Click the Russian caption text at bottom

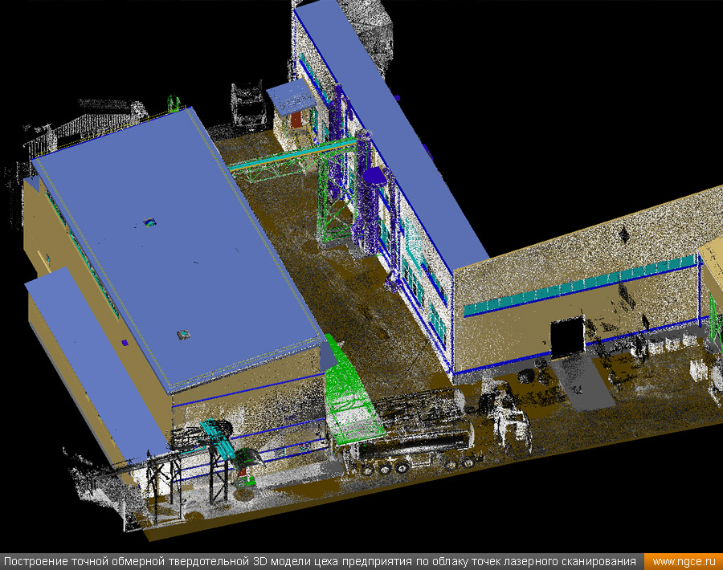321,561
